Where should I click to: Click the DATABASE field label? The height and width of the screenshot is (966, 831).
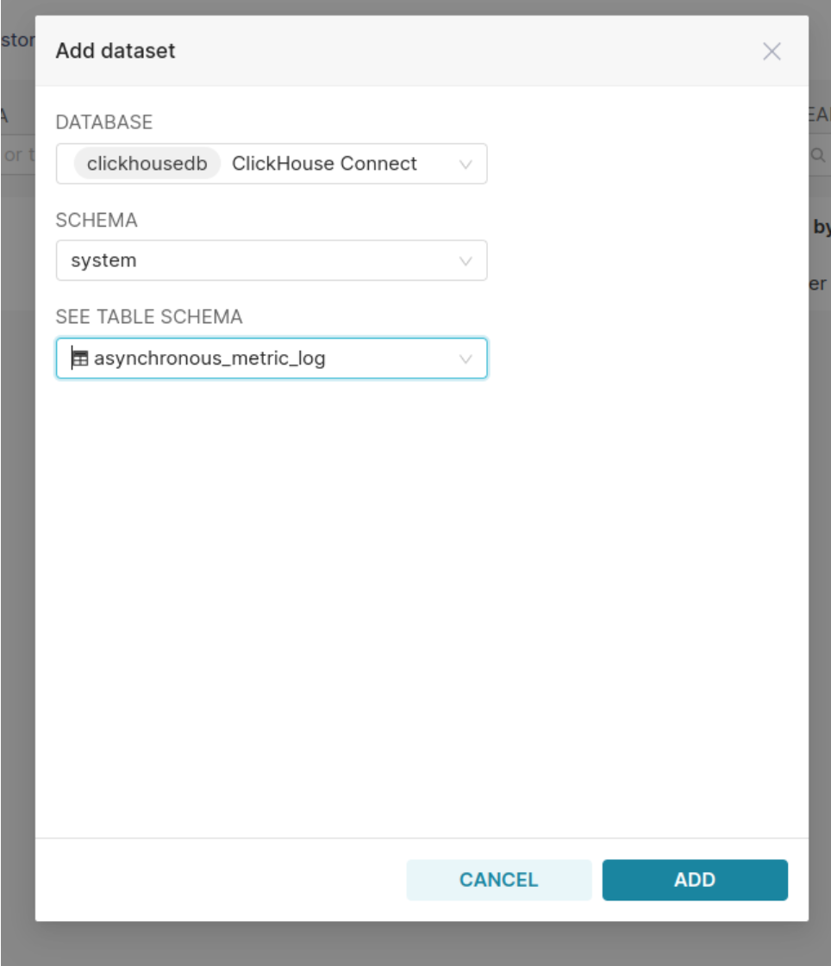click(104, 122)
